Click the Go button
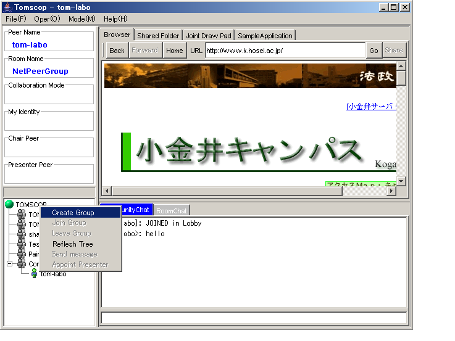The image size is (455, 341). 374,51
